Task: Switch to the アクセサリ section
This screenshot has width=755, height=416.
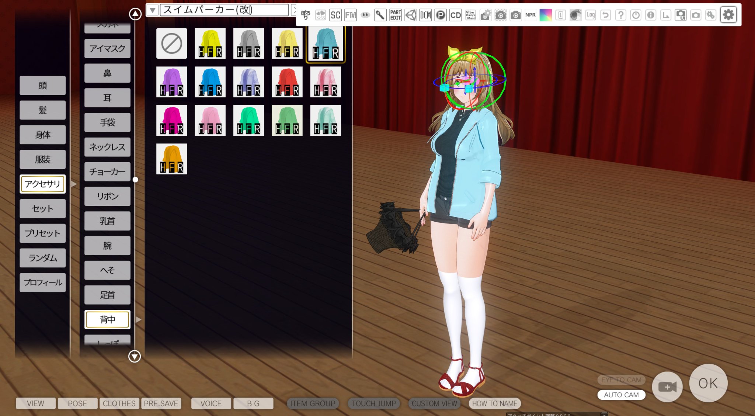Action: 42,184
